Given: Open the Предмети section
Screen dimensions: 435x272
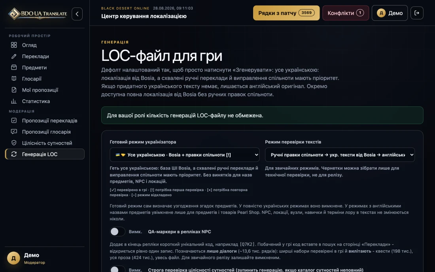Looking at the screenshot, I should 45,67.
